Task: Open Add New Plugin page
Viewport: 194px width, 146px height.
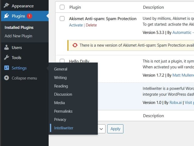Action: [x=18, y=36]
